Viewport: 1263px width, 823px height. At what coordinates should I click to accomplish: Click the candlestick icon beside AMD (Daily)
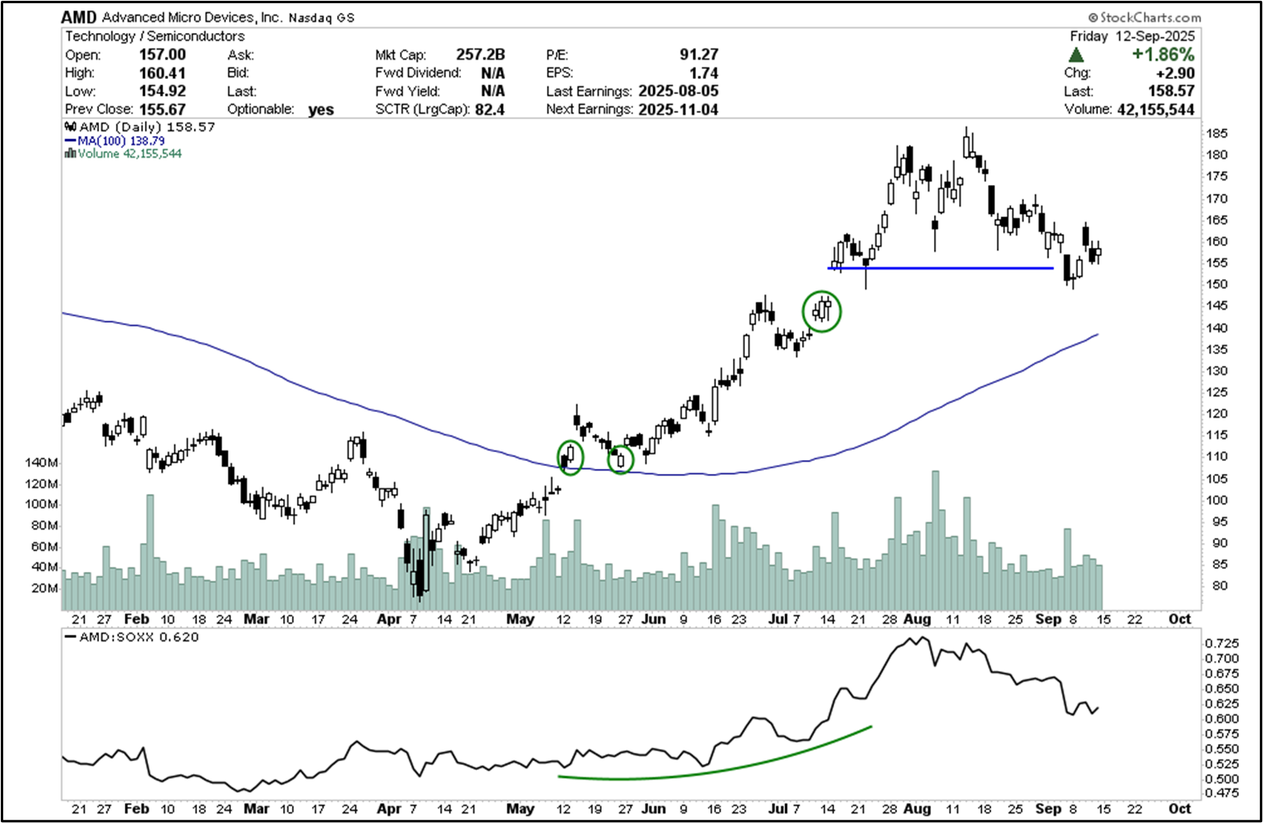[71, 127]
